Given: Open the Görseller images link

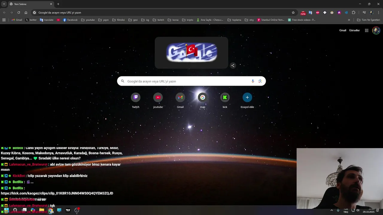Looking at the screenshot, I should tap(354, 30).
